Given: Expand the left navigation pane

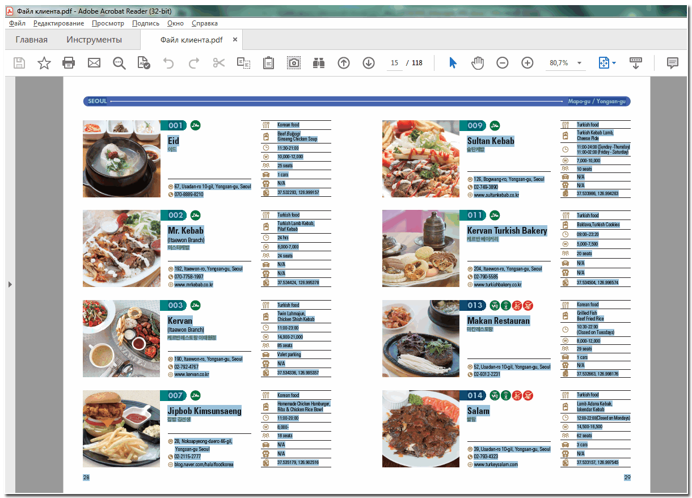Looking at the screenshot, I should click(10, 284).
